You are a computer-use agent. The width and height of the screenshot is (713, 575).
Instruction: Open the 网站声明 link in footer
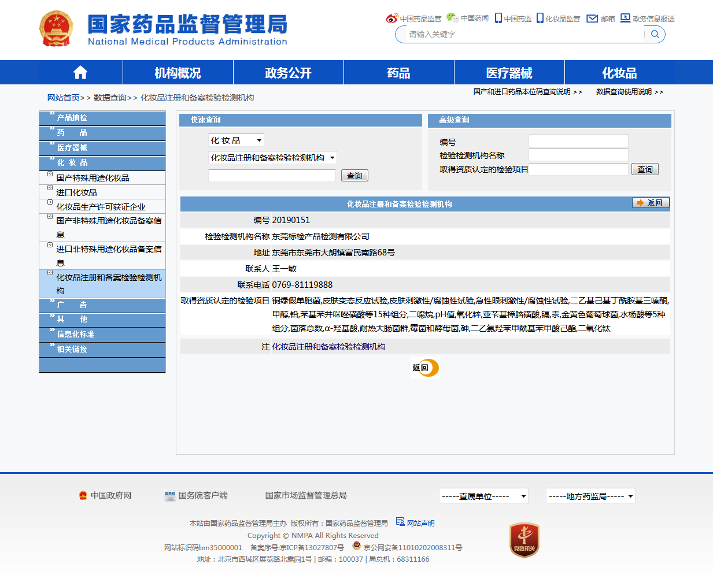420,524
